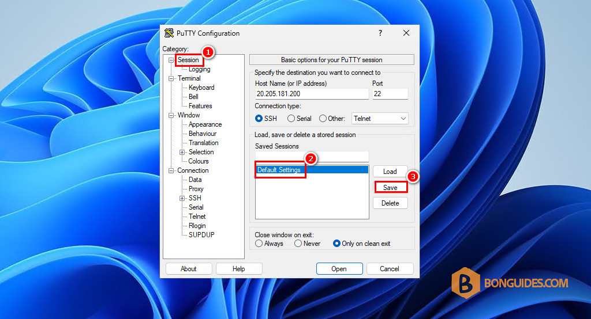The image size is (591, 319).
Task: Select Session category in tree
Action: [x=188, y=60]
